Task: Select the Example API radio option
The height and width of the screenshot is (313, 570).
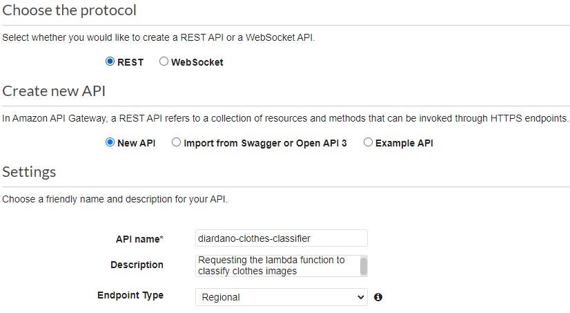Action: (368, 143)
